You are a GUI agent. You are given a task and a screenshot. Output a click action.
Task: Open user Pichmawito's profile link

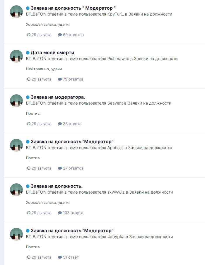coord(118,59)
